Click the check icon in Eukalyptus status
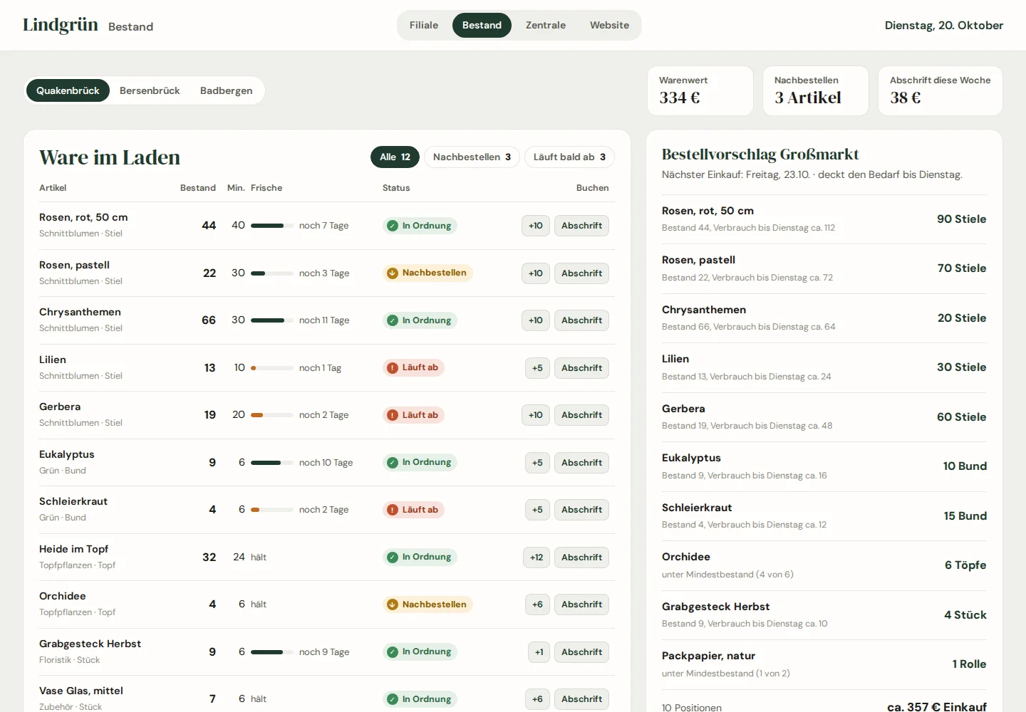Screen dimensions: 1026x712 pyautogui.click(x=392, y=463)
